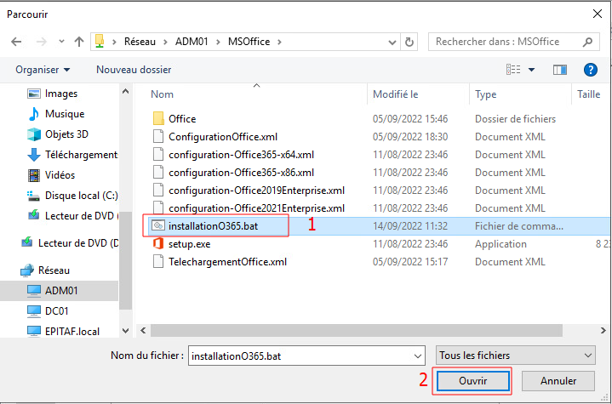Click the Refresh address bar icon

pos(410,42)
